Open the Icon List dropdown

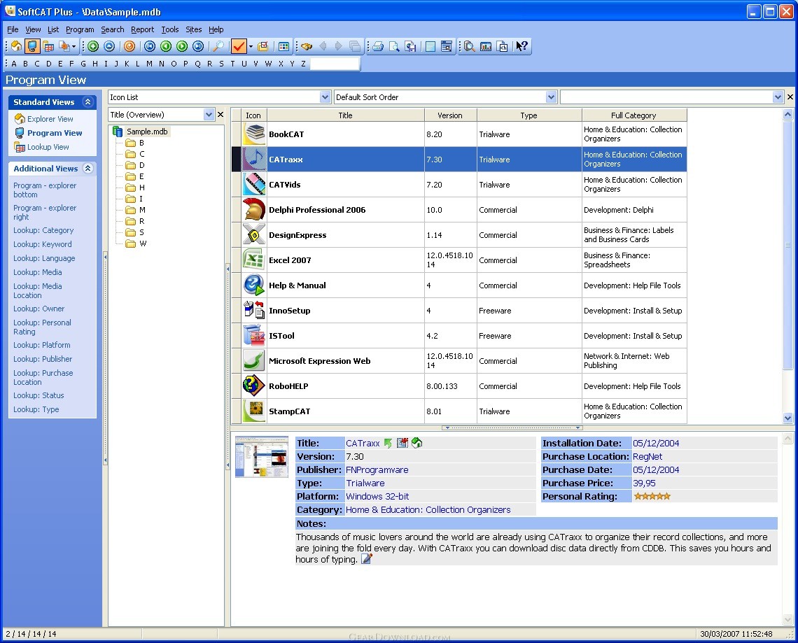click(325, 97)
